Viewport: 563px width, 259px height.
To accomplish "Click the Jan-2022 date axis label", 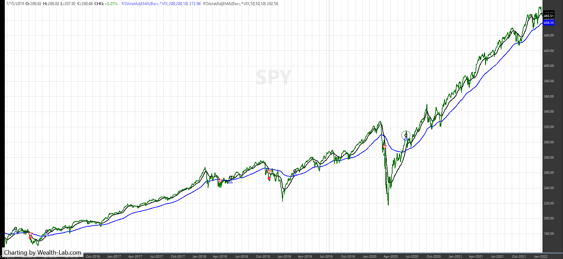I will pos(540,256).
